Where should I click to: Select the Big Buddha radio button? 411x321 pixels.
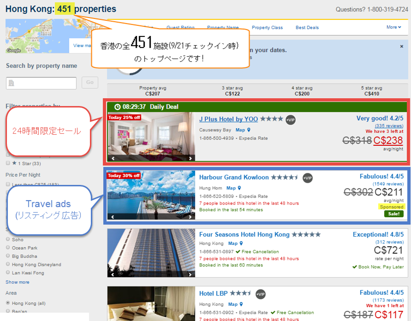pyautogui.click(x=8, y=256)
